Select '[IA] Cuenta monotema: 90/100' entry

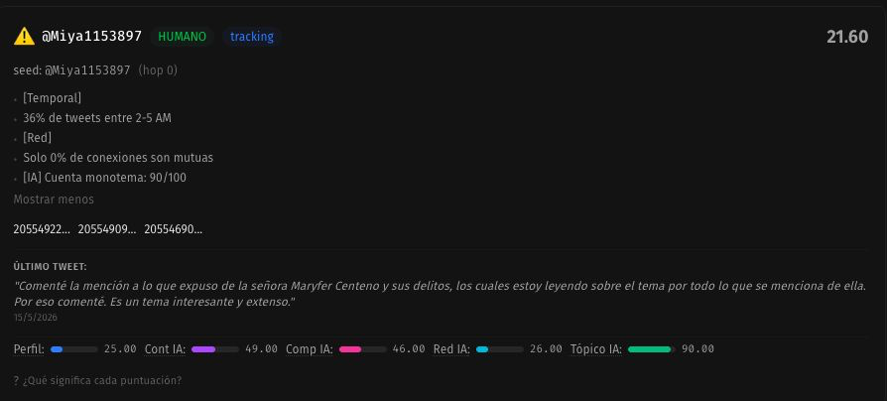pyautogui.click(x=104, y=178)
